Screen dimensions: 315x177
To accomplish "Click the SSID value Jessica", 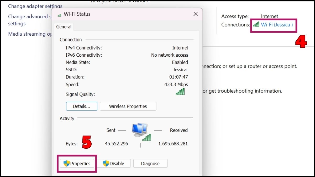I will [180, 70].
